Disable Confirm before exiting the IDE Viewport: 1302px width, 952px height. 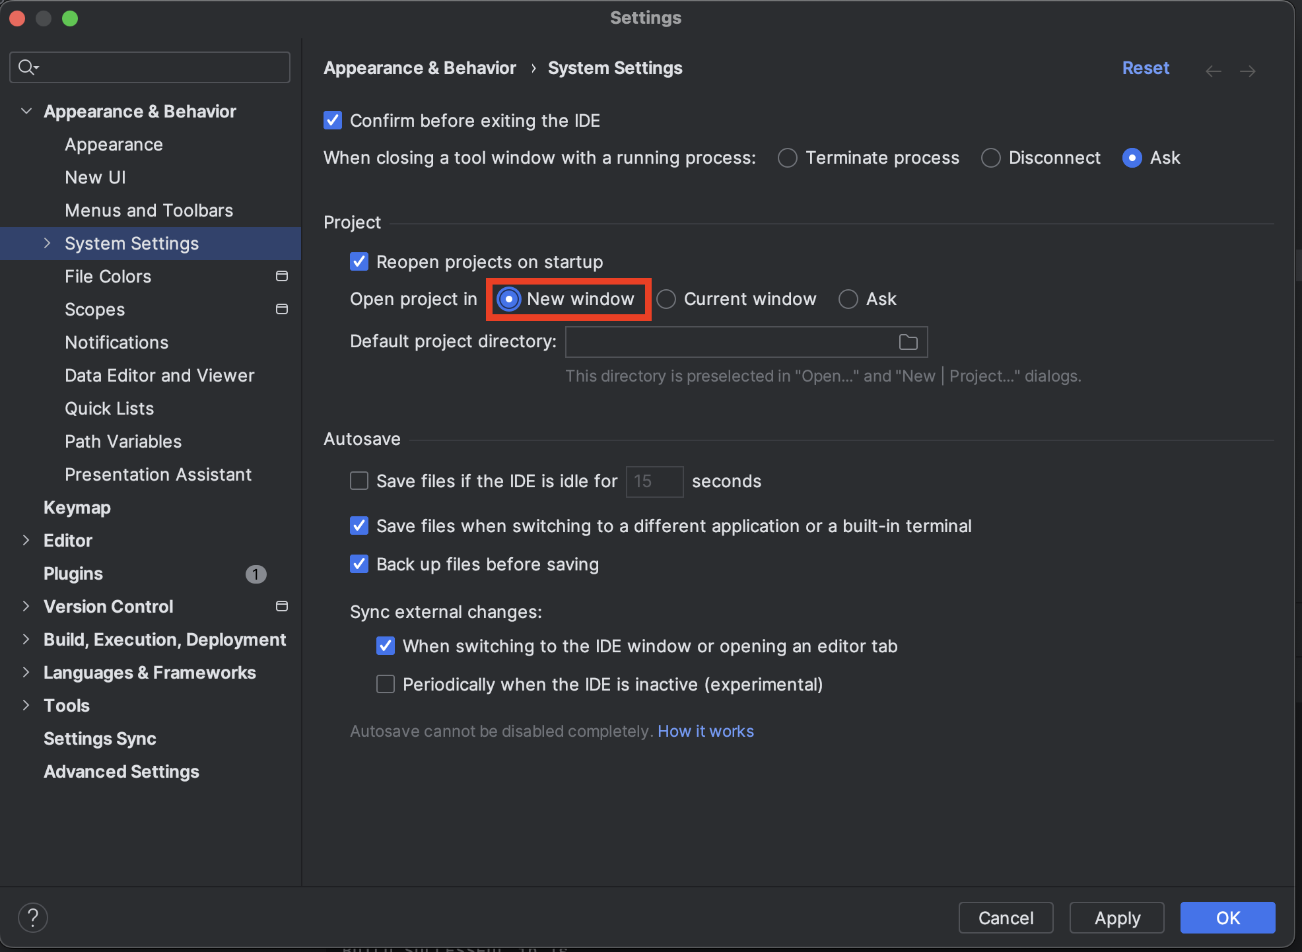333,120
